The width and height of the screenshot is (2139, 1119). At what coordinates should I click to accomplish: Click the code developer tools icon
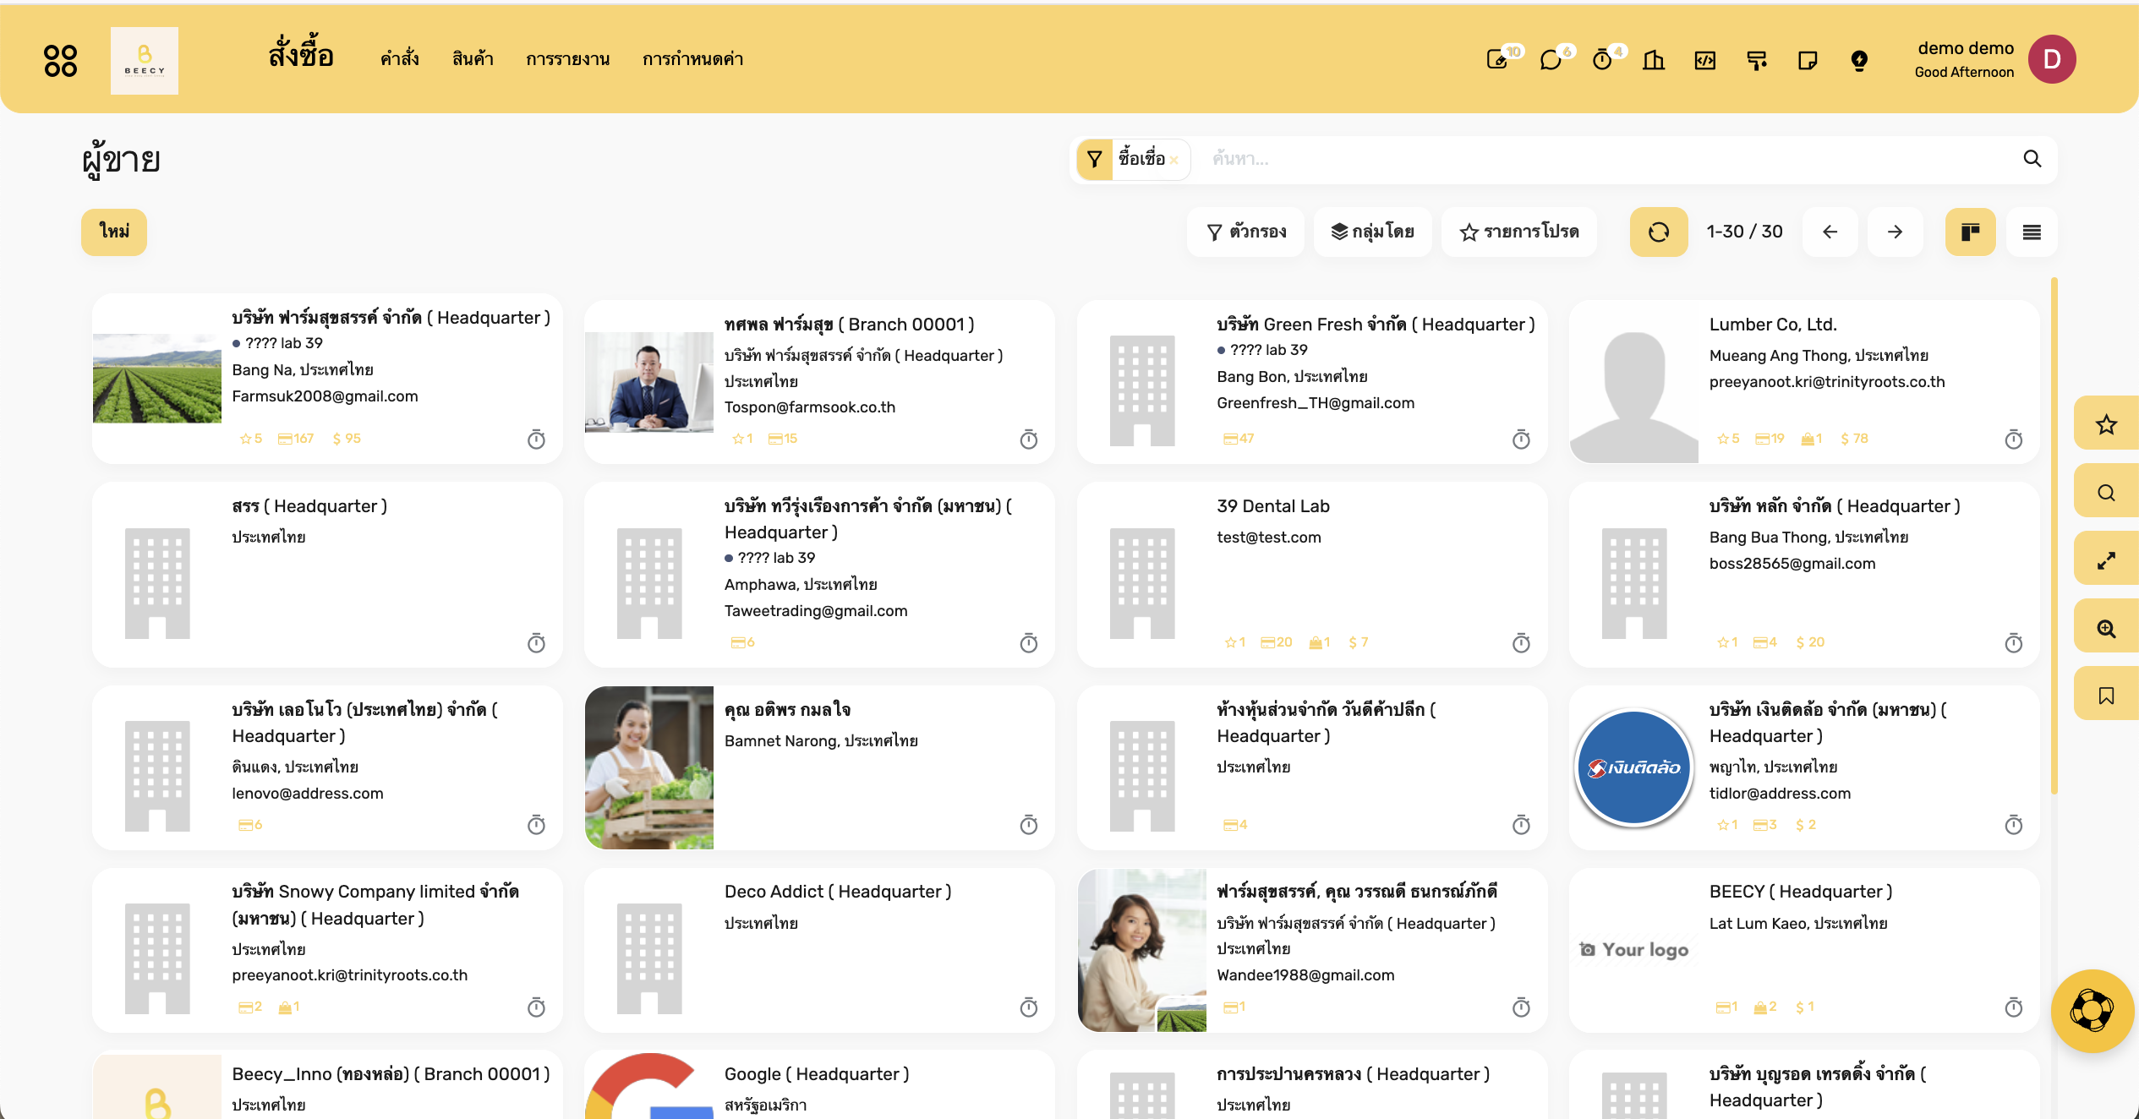tap(1705, 60)
